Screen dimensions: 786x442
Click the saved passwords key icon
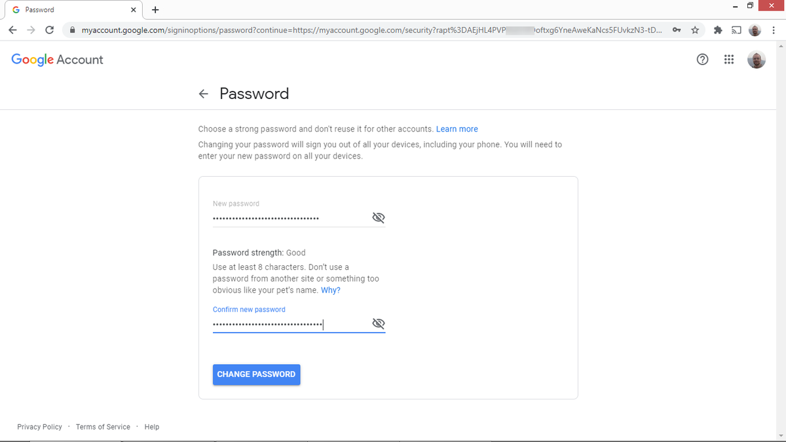coord(677,29)
